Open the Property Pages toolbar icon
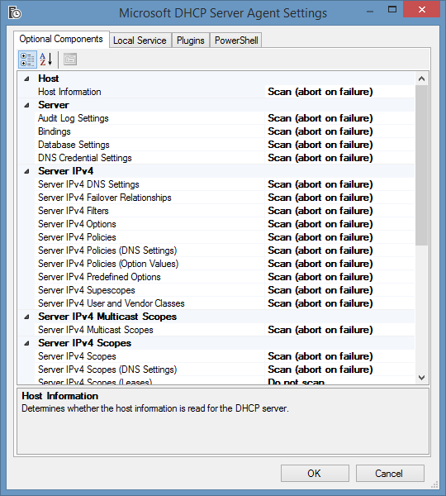446x496 pixels. (70, 60)
